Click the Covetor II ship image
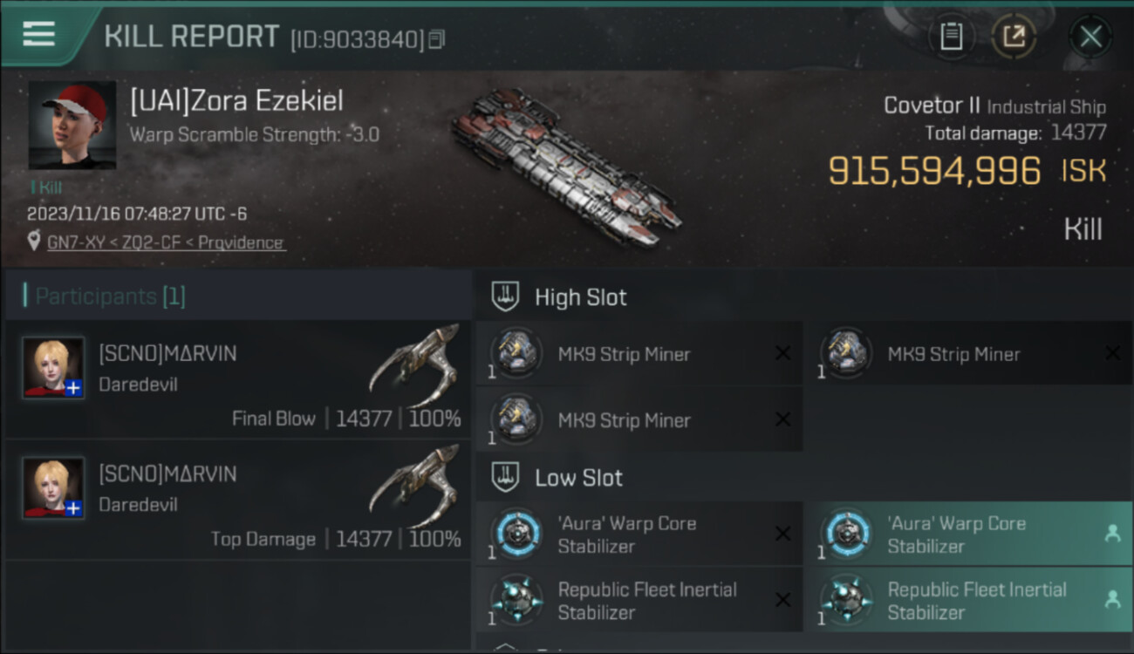This screenshot has height=654, width=1134. coord(567,166)
